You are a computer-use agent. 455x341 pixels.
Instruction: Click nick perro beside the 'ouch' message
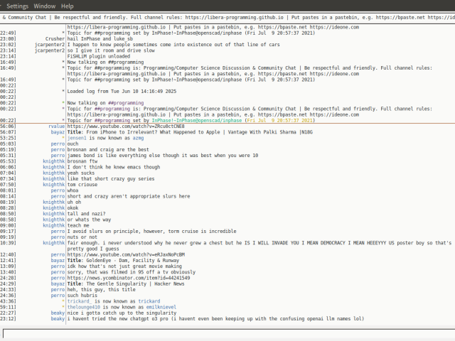58,144
